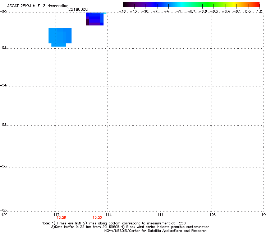266x233 pixels.
Task: Click the -0.7 color scale label
Action: tap(191, 11)
